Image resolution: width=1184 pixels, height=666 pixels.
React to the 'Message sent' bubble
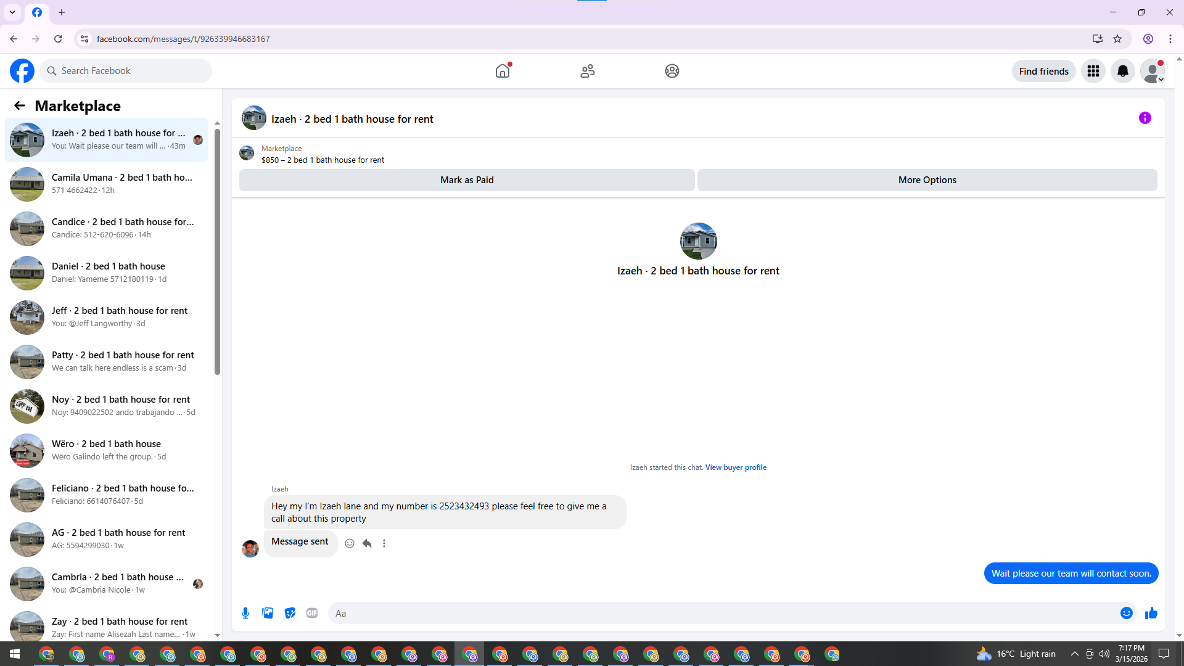[350, 543]
